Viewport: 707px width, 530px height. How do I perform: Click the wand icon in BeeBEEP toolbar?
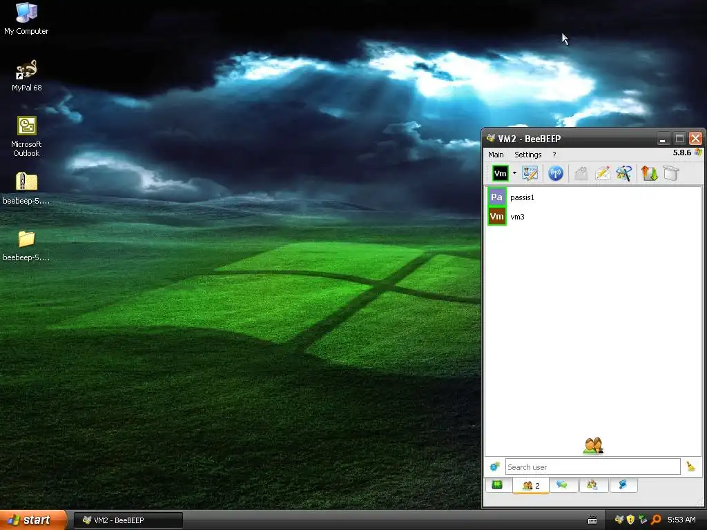coord(624,173)
